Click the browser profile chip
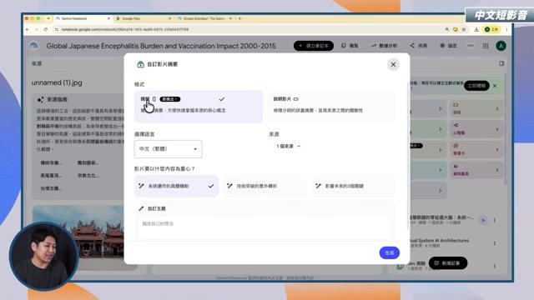Screen dimensions: 534x300 [491, 30]
